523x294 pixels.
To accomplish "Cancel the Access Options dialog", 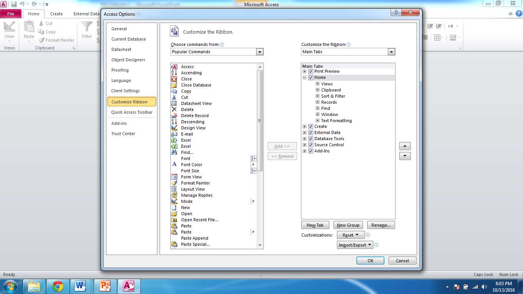I will 402,261.
